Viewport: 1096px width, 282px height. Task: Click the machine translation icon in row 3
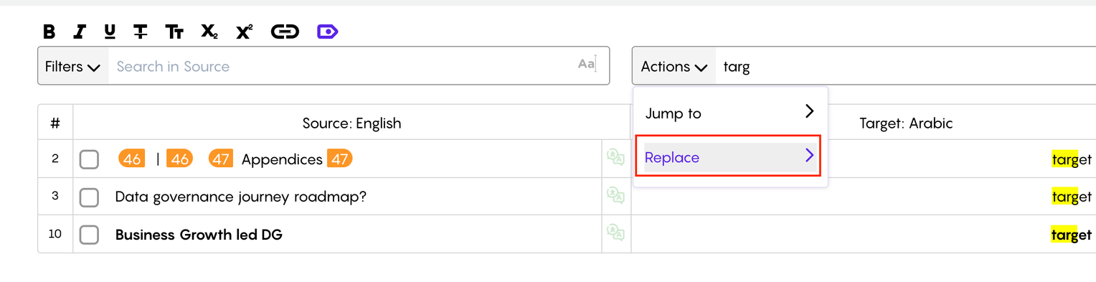[x=615, y=196]
